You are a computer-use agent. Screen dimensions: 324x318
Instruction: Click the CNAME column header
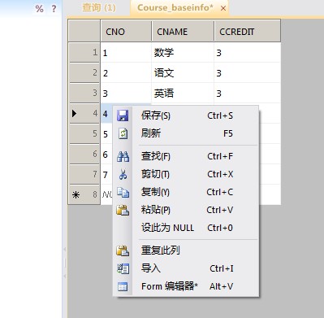[183, 32]
